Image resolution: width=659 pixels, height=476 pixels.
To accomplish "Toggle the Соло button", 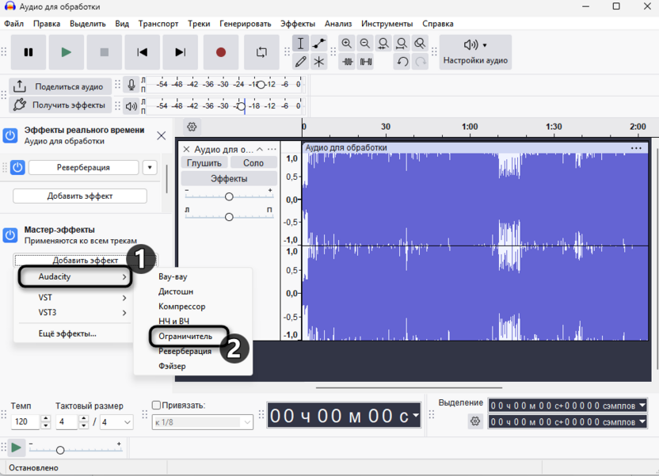I will pos(253,163).
